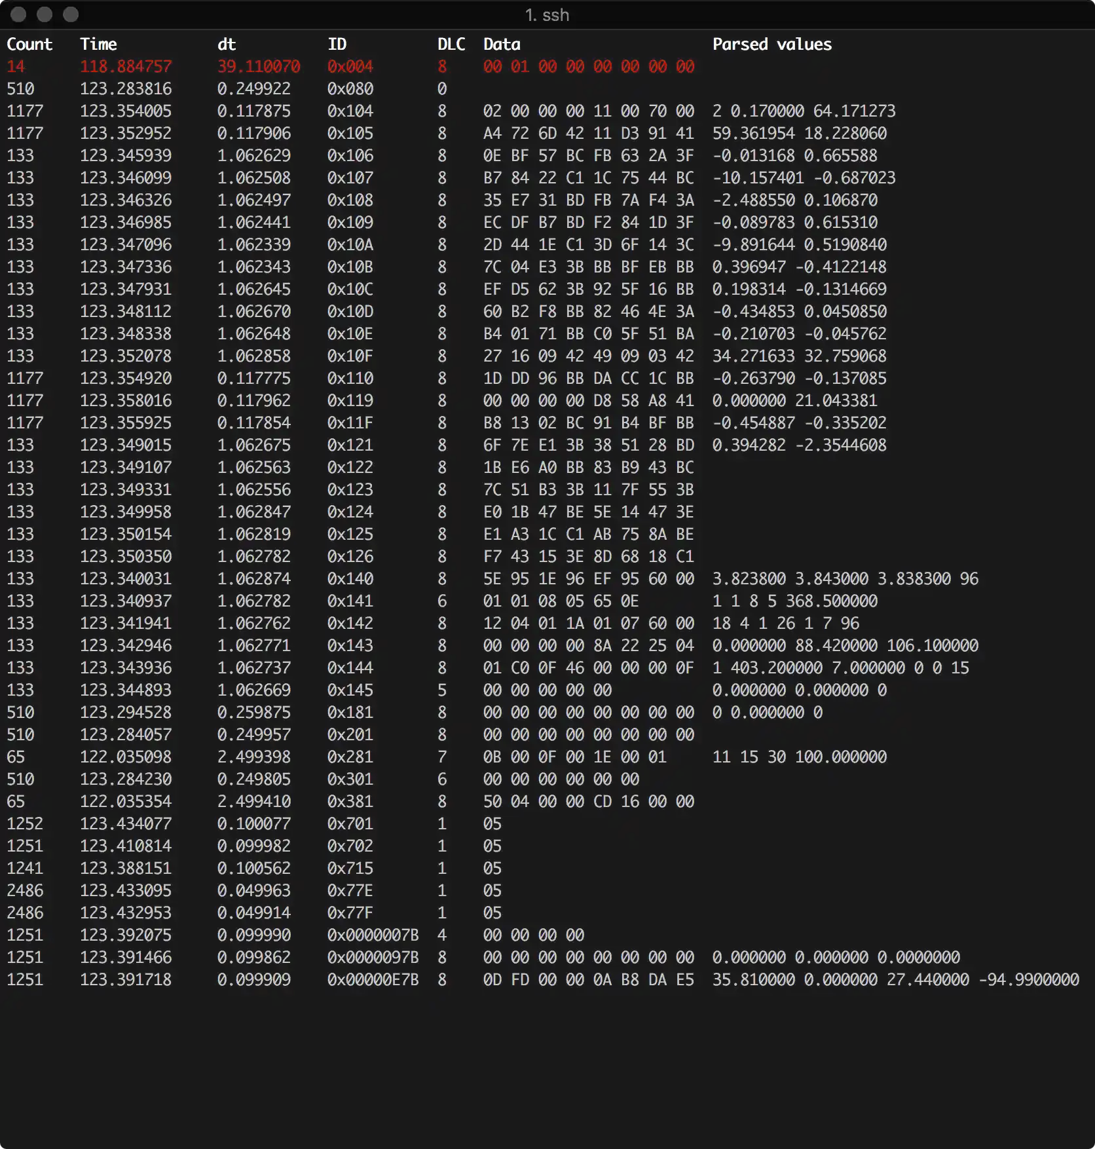The height and width of the screenshot is (1149, 1095).
Task: Click the ID 0x0000097B entry
Action: tap(373, 958)
